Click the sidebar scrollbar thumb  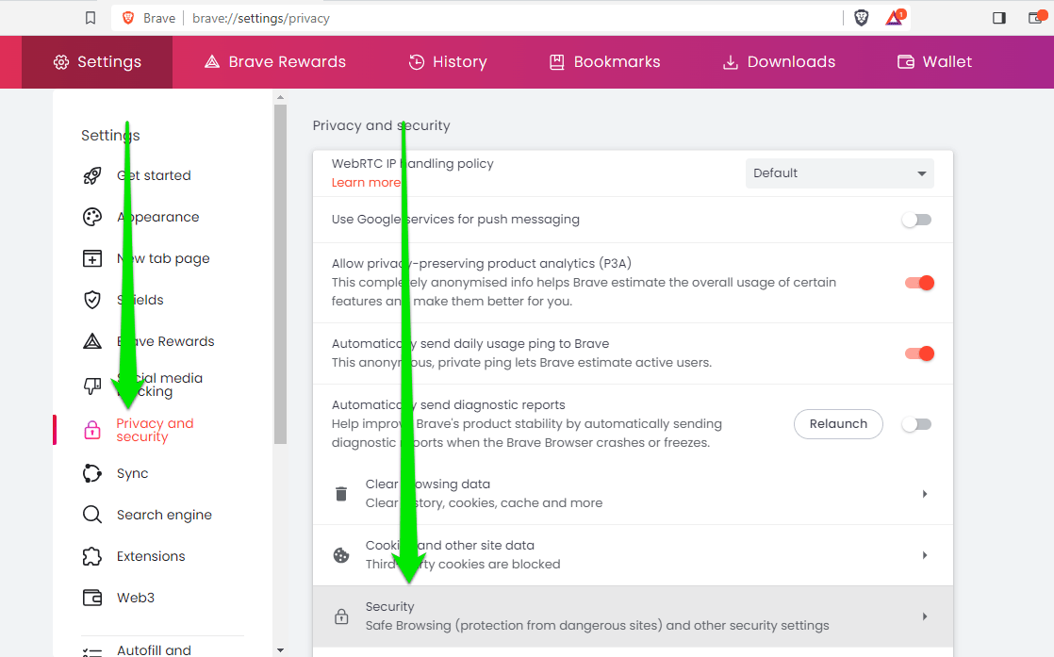pos(280,274)
